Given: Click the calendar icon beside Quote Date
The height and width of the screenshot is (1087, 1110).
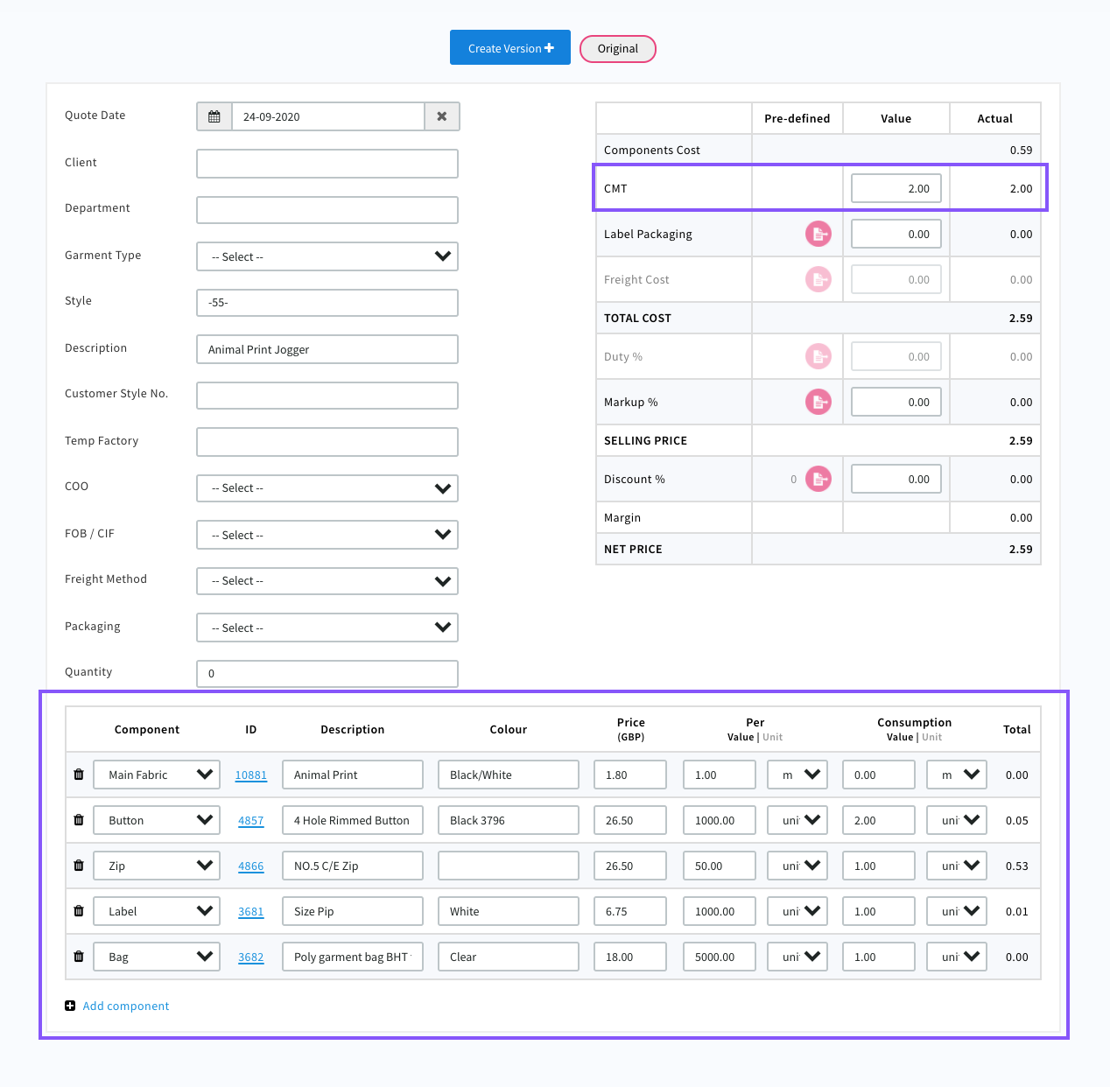Looking at the screenshot, I should coord(214,116).
